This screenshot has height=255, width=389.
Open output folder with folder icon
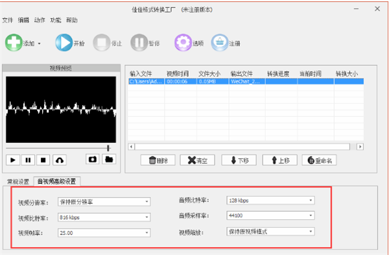pyautogui.click(x=109, y=159)
